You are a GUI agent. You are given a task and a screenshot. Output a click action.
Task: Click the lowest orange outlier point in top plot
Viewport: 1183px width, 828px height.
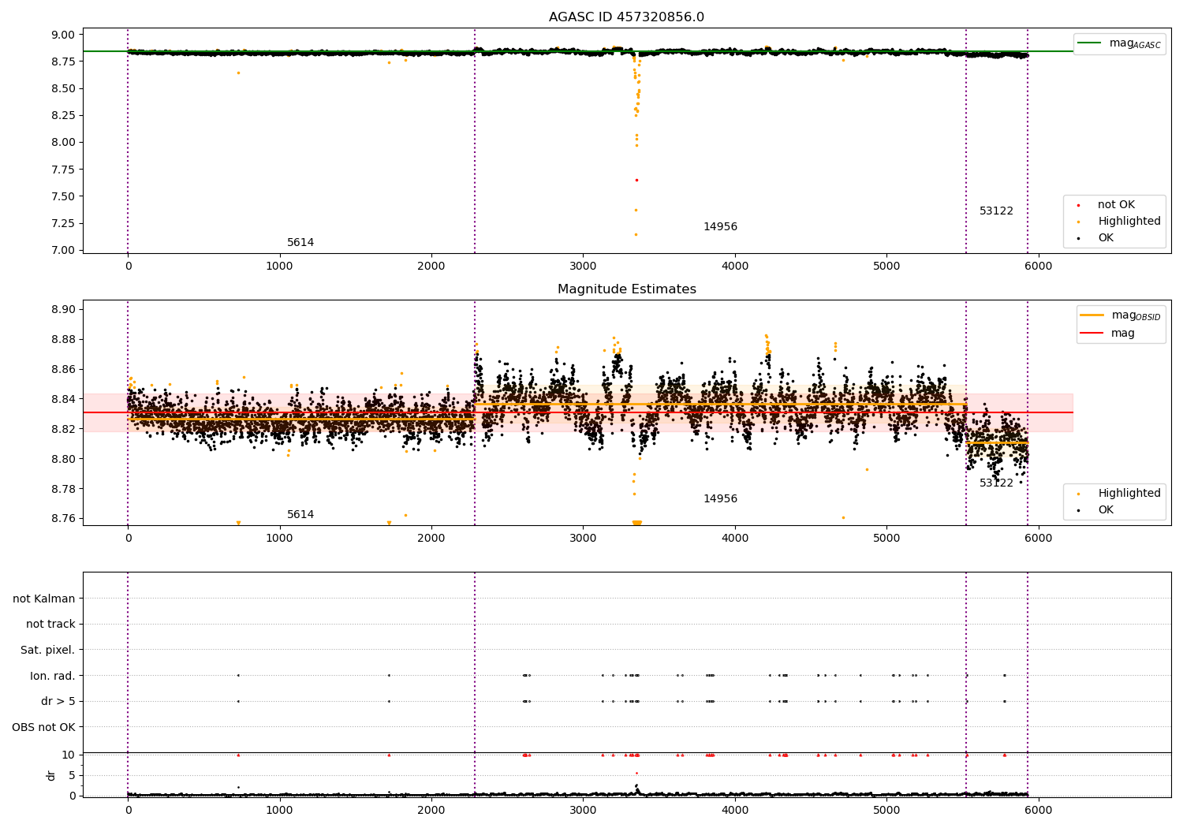636,234
